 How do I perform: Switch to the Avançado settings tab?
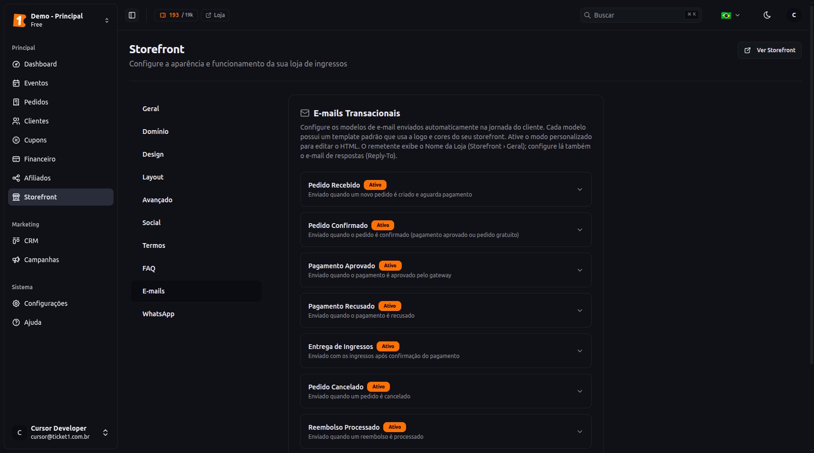pyautogui.click(x=196, y=200)
